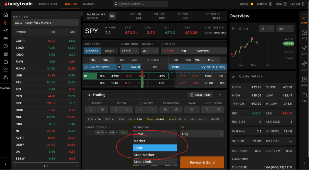The image size is (309, 172).
Task: Decrease quantity with left arrow
Action: point(140,110)
